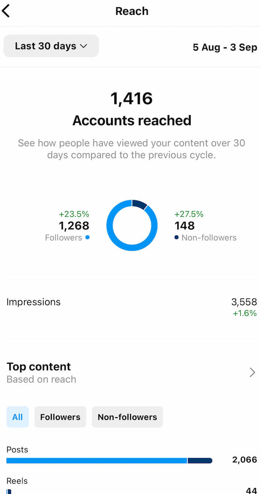Viewport: 261px width, 494px height.
Task: Tap the back arrow icon
Action: [x=6, y=11]
